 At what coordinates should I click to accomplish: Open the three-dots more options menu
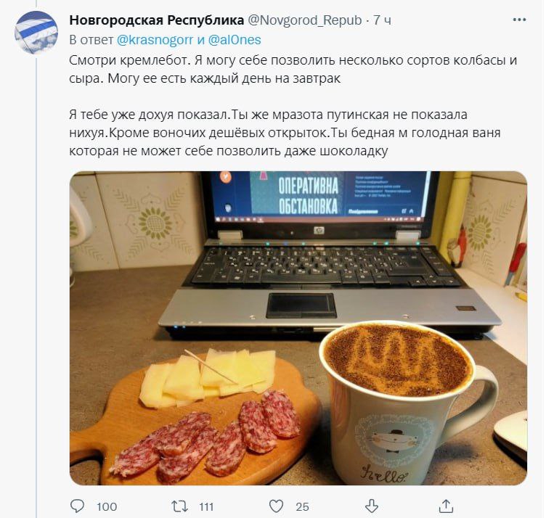pyautogui.click(x=519, y=20)
